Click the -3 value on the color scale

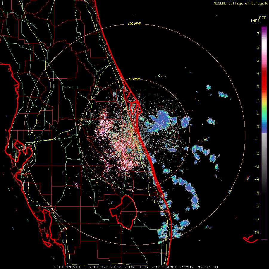[257, 166]
